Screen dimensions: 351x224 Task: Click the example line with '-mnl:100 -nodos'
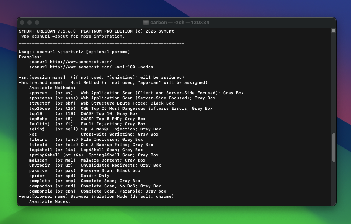pos(91,67)
